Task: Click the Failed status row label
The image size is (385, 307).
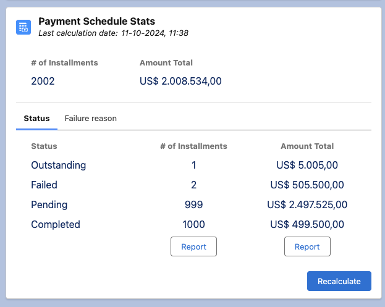Action: pos(44,185)
